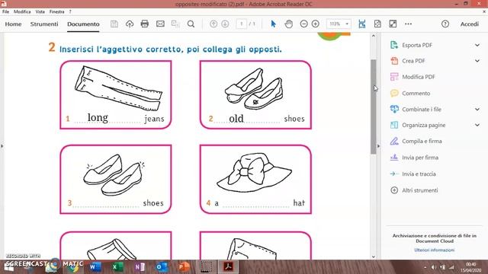Click the zoom in plus icon
This screenshot has width=488, height=274.
click(315, 24)
